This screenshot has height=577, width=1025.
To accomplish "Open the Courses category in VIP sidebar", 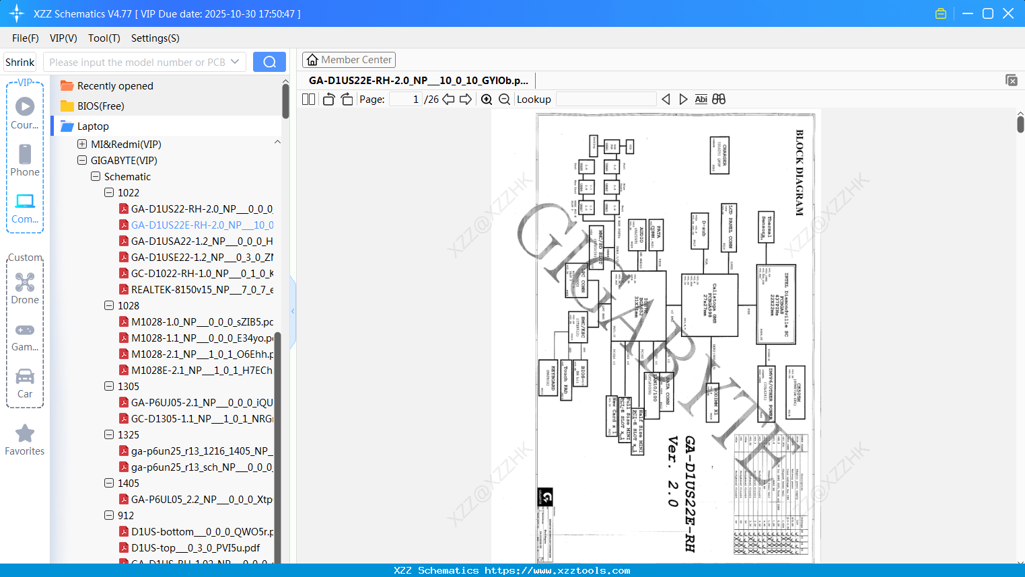I will point(25,113).
